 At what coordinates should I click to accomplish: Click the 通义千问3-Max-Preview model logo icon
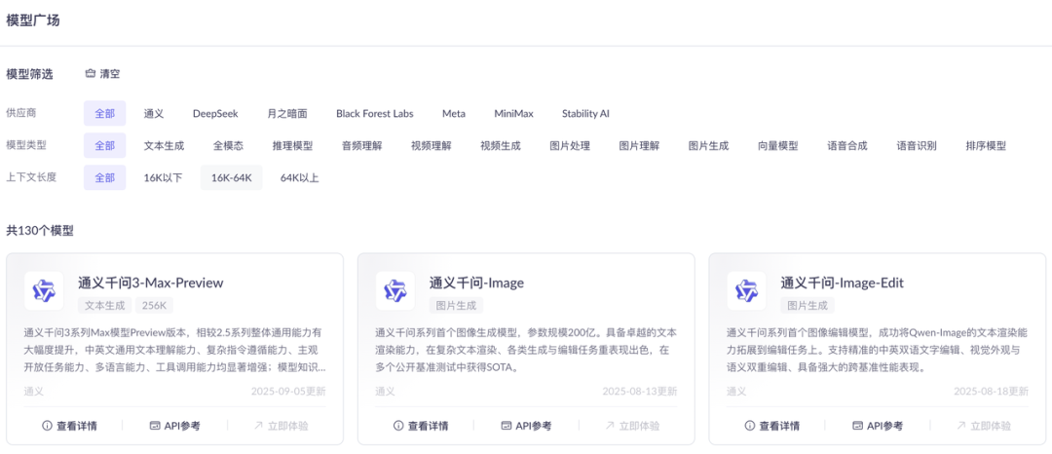44,290
